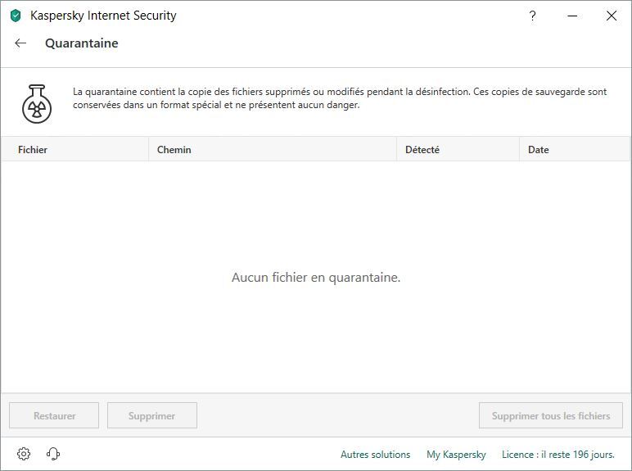Close the Kaspersky Internet Security window
Image resolution: width=632 pixels, height=471 pixels.
[611, 16]
